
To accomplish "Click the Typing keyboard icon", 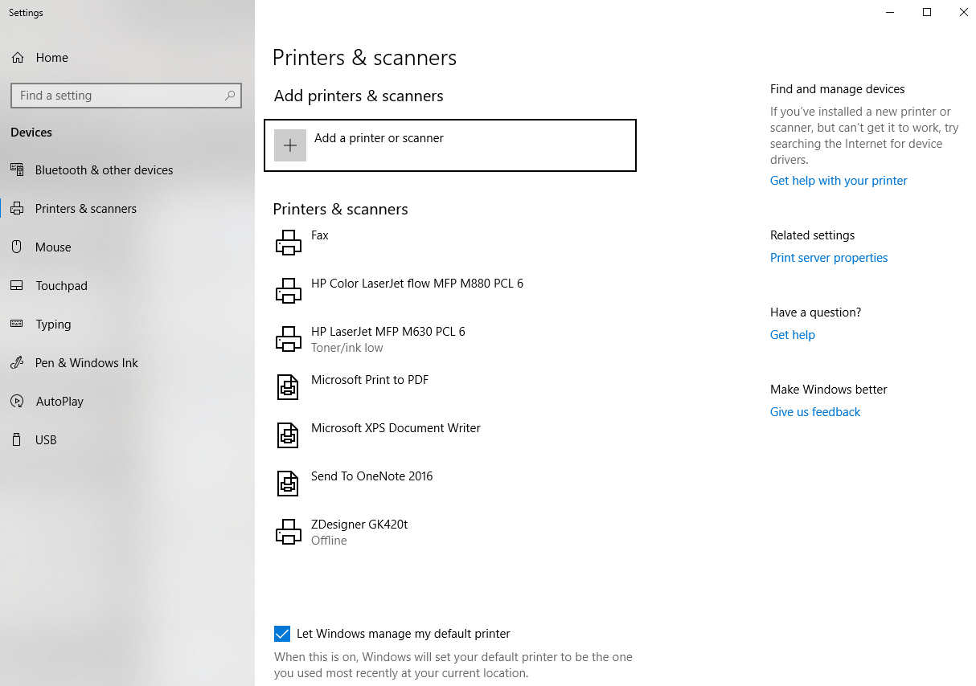I will click(17, 324).
